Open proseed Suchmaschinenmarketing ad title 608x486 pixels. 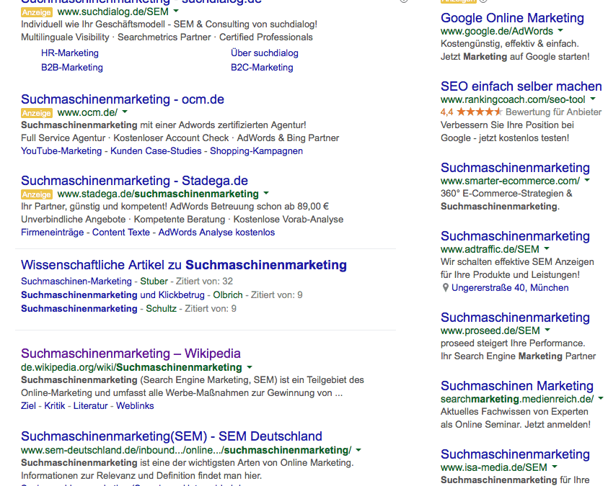pos(515,318)
